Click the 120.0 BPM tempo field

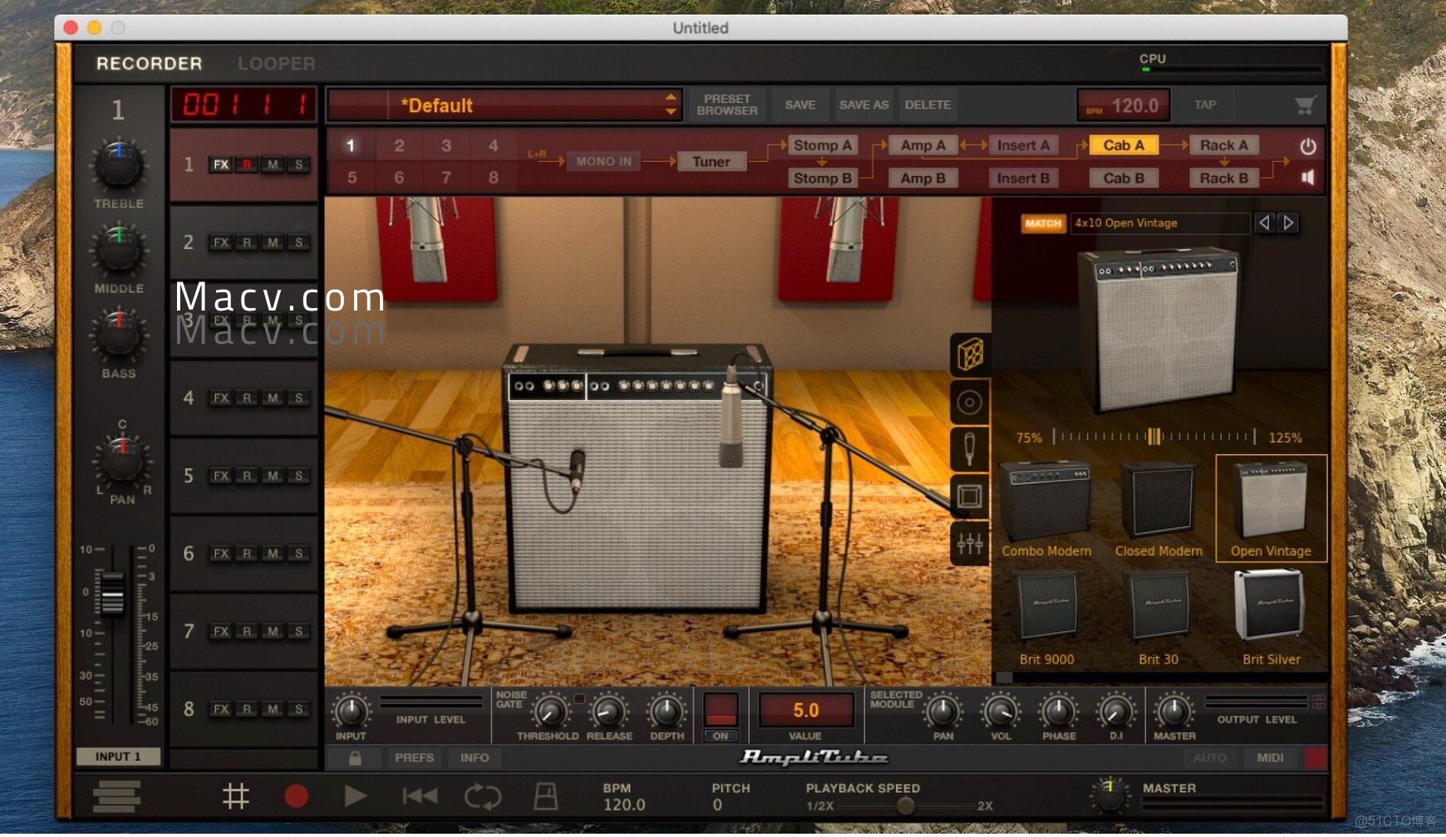point(1124,105)
